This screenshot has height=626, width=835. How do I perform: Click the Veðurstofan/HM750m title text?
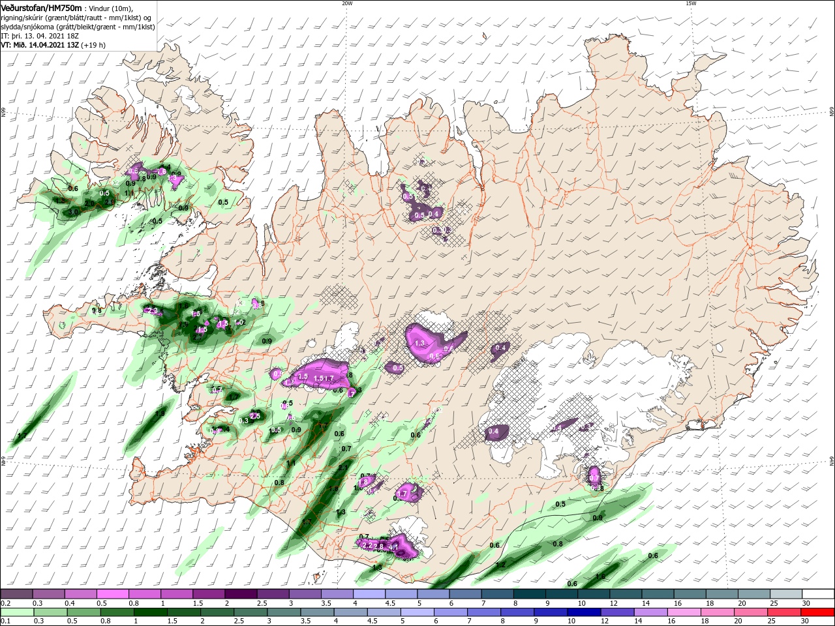pos(42,8)
